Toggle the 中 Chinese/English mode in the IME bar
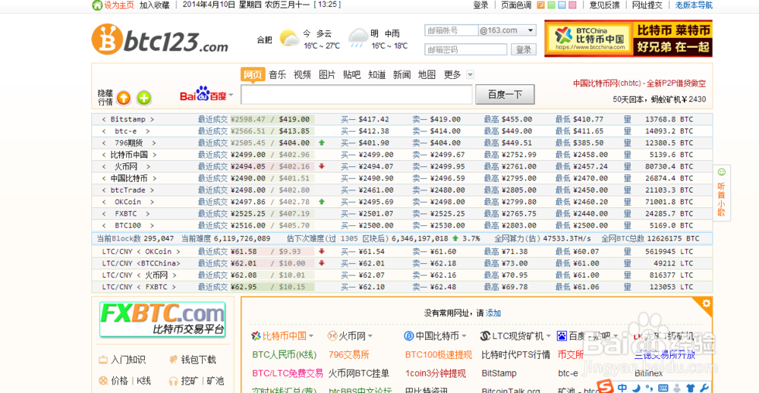Screen dimensions: 759x393 (622, 388)
